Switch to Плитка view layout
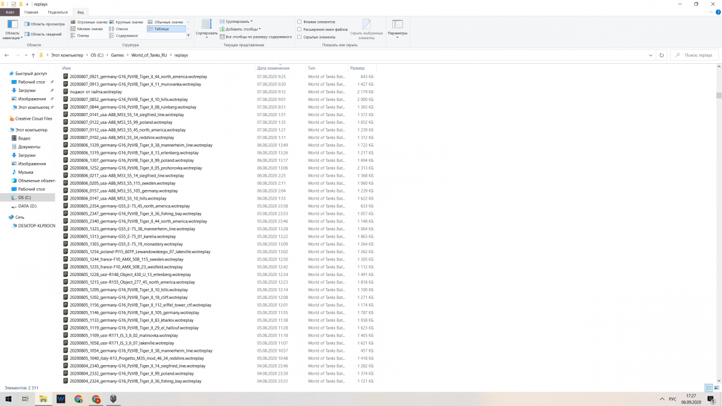Viewport: 722px width, 406px height. (79, 35)
